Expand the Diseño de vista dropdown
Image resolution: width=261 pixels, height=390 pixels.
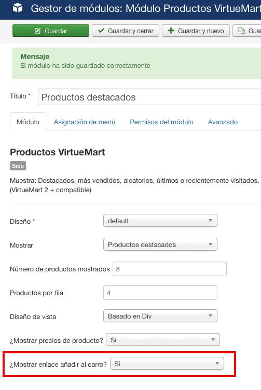point(160,316)
